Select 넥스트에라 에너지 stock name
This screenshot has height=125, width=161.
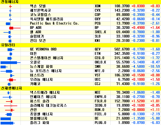pos(45,93)
